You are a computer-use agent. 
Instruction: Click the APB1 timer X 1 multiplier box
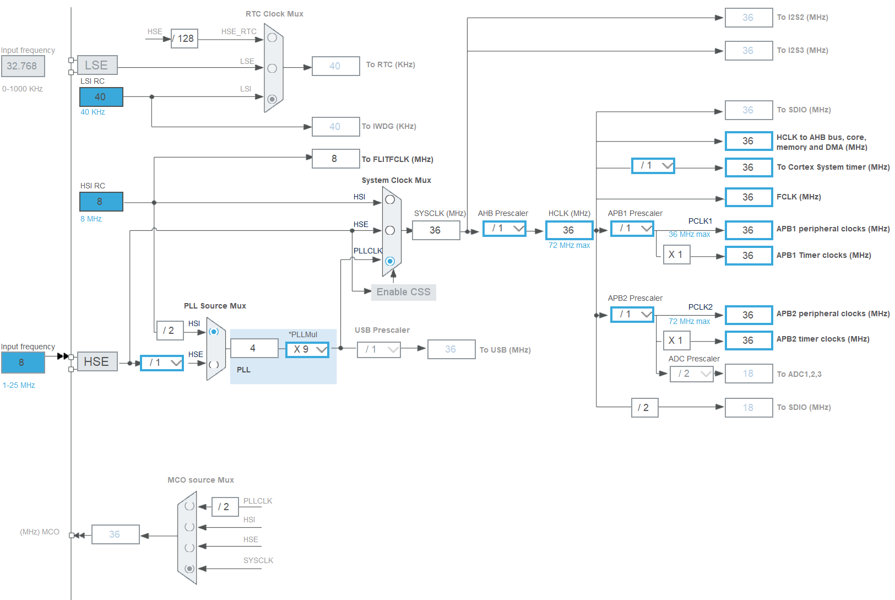[676, 255]
